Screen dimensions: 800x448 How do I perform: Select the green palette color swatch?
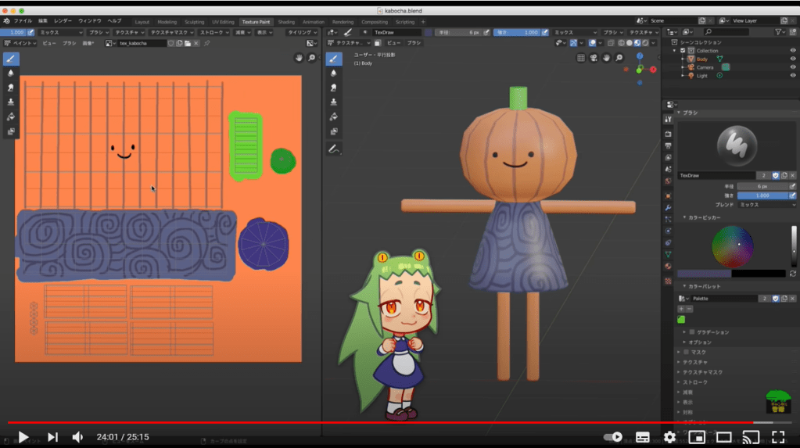[x=681, y=319]
